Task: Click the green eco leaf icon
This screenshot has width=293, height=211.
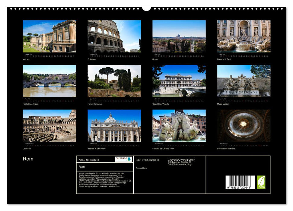Action: pyautogui.click(x=261, y=182)
